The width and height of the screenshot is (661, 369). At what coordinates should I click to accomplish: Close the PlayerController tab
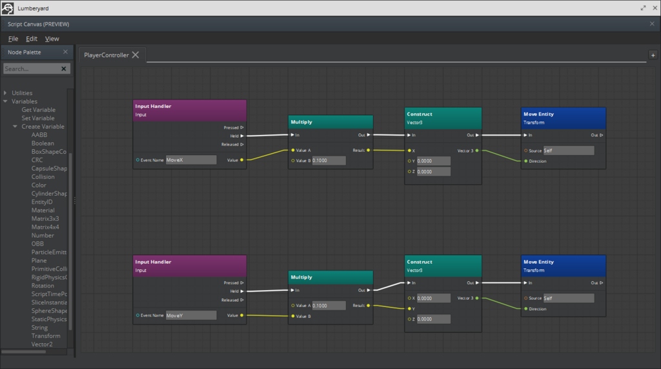tap(136, 55)
